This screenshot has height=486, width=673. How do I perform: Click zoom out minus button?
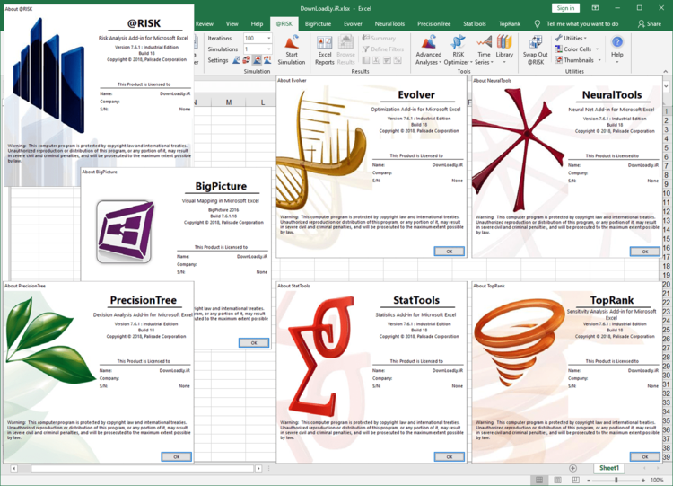[589, 480]
